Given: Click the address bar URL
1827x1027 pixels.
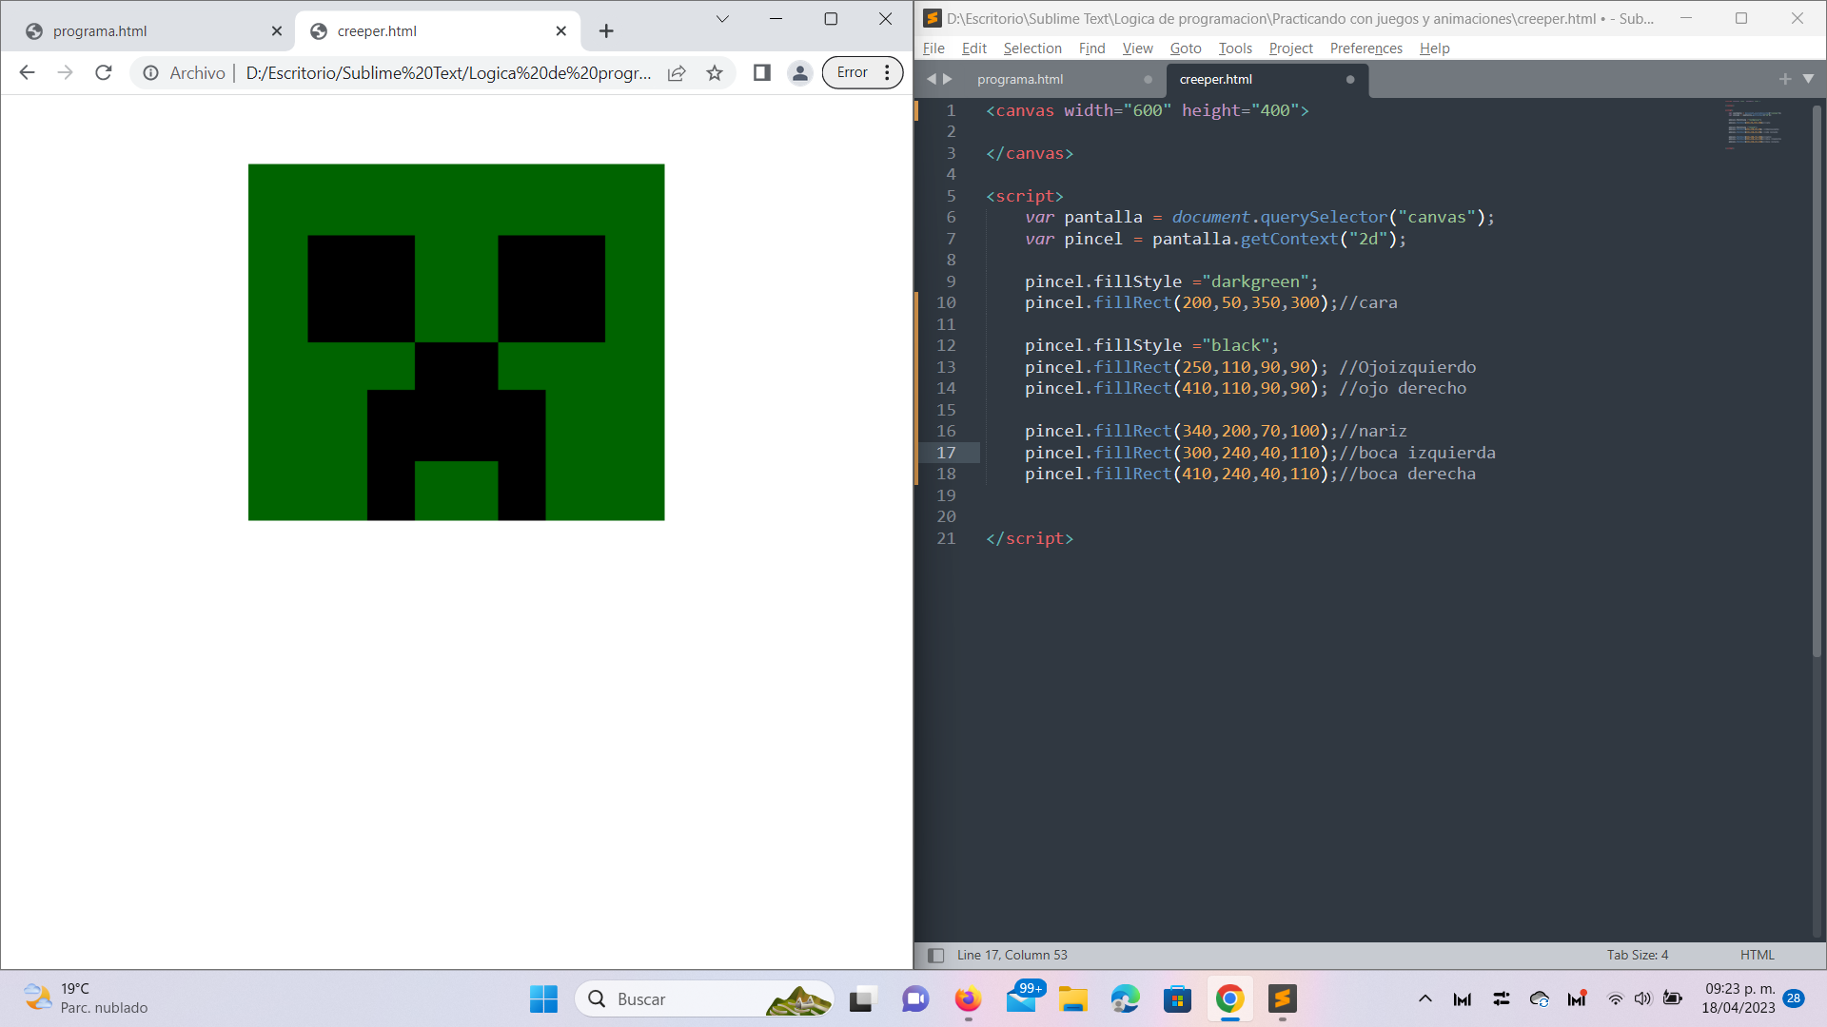Looking at the screenshot, I should coord(448,72).
